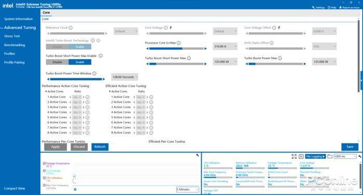Click info icon for Turbo Boost Power Max
The width and height of the screenshot is (363, 195).
(280, 58)
